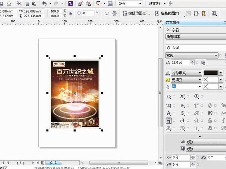Click the black text fill color swatch
226x169 pixels.
210,73
